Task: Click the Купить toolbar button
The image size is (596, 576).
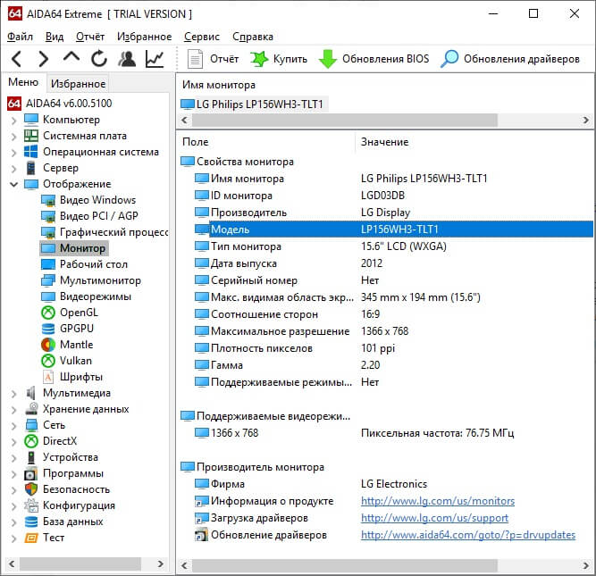Action: 279,59
